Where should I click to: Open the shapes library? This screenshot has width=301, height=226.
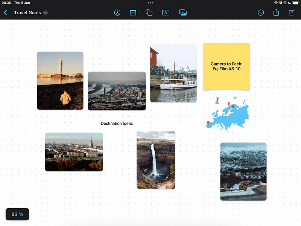coord(149,13)
